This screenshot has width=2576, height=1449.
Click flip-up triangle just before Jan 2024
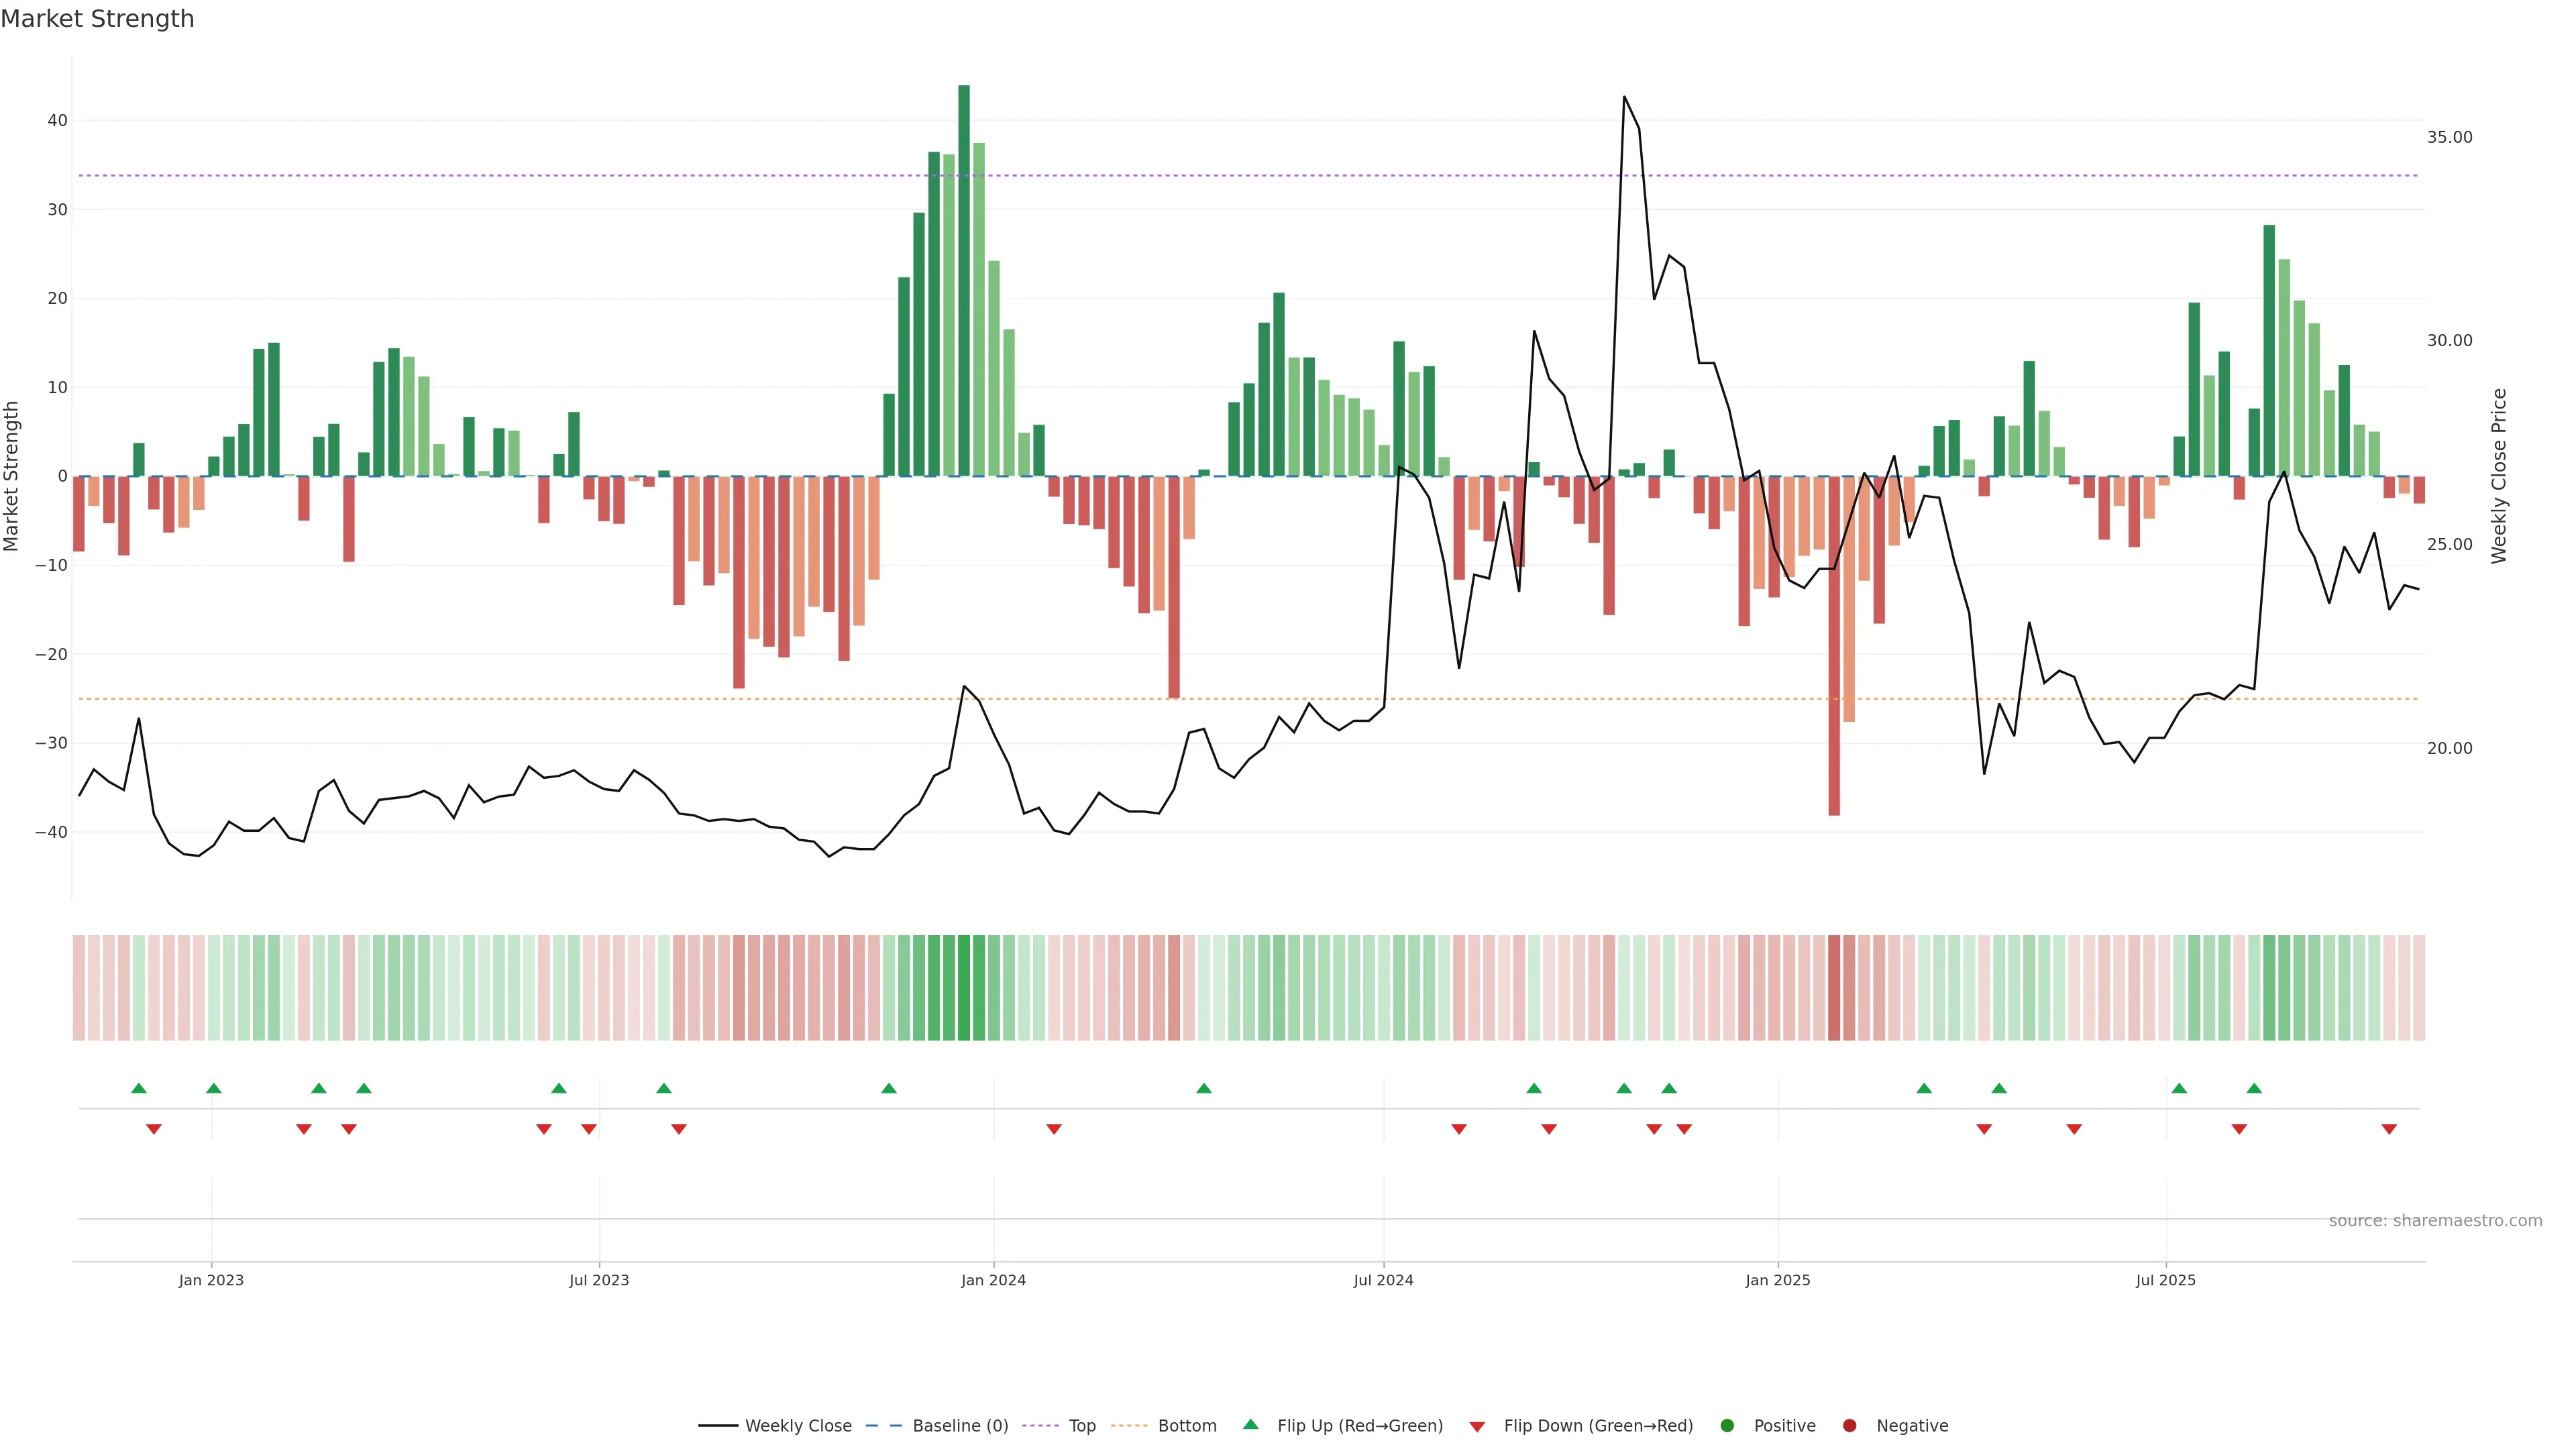click(889, 1088)
